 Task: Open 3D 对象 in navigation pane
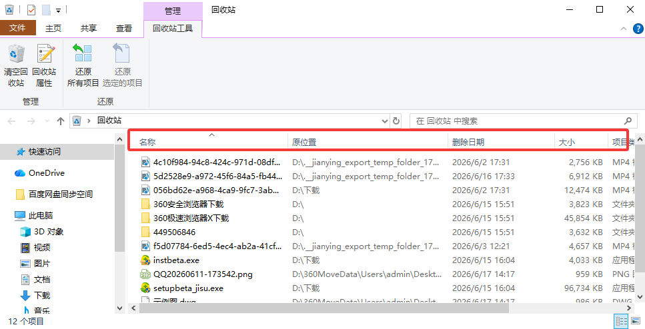[x=41, y=232]
